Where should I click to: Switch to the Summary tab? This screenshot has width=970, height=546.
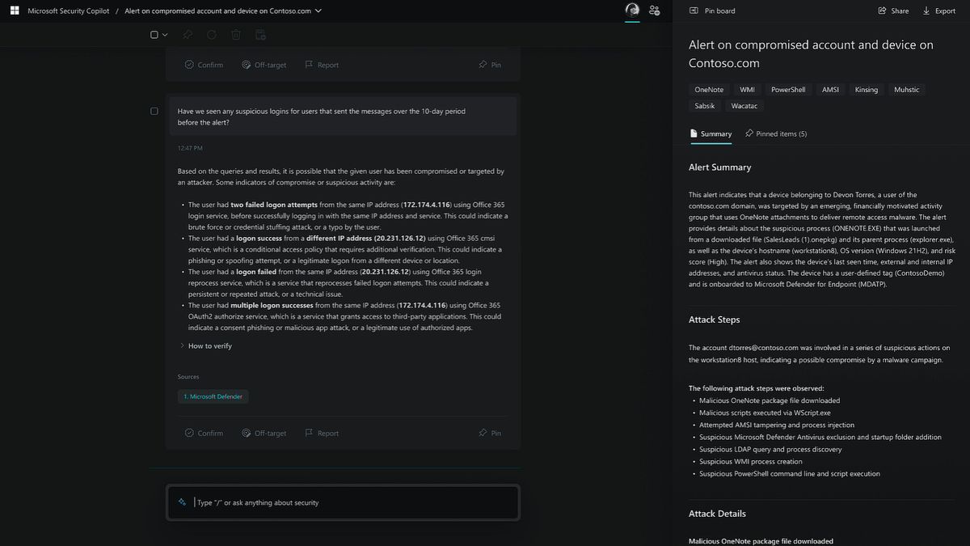pos(711,134)
